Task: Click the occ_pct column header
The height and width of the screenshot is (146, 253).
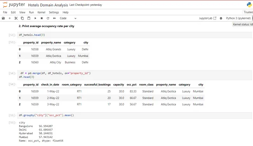Action: 132,85
